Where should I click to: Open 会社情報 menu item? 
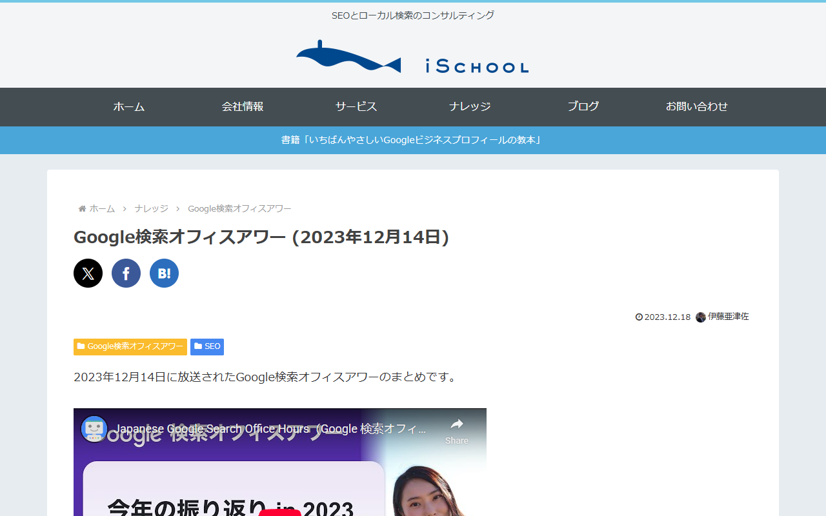coord(243,106)
